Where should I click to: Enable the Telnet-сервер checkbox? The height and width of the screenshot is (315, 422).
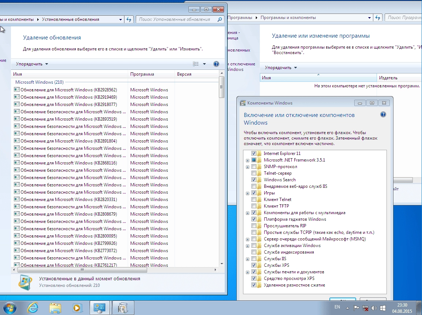(x=254, y=173)
